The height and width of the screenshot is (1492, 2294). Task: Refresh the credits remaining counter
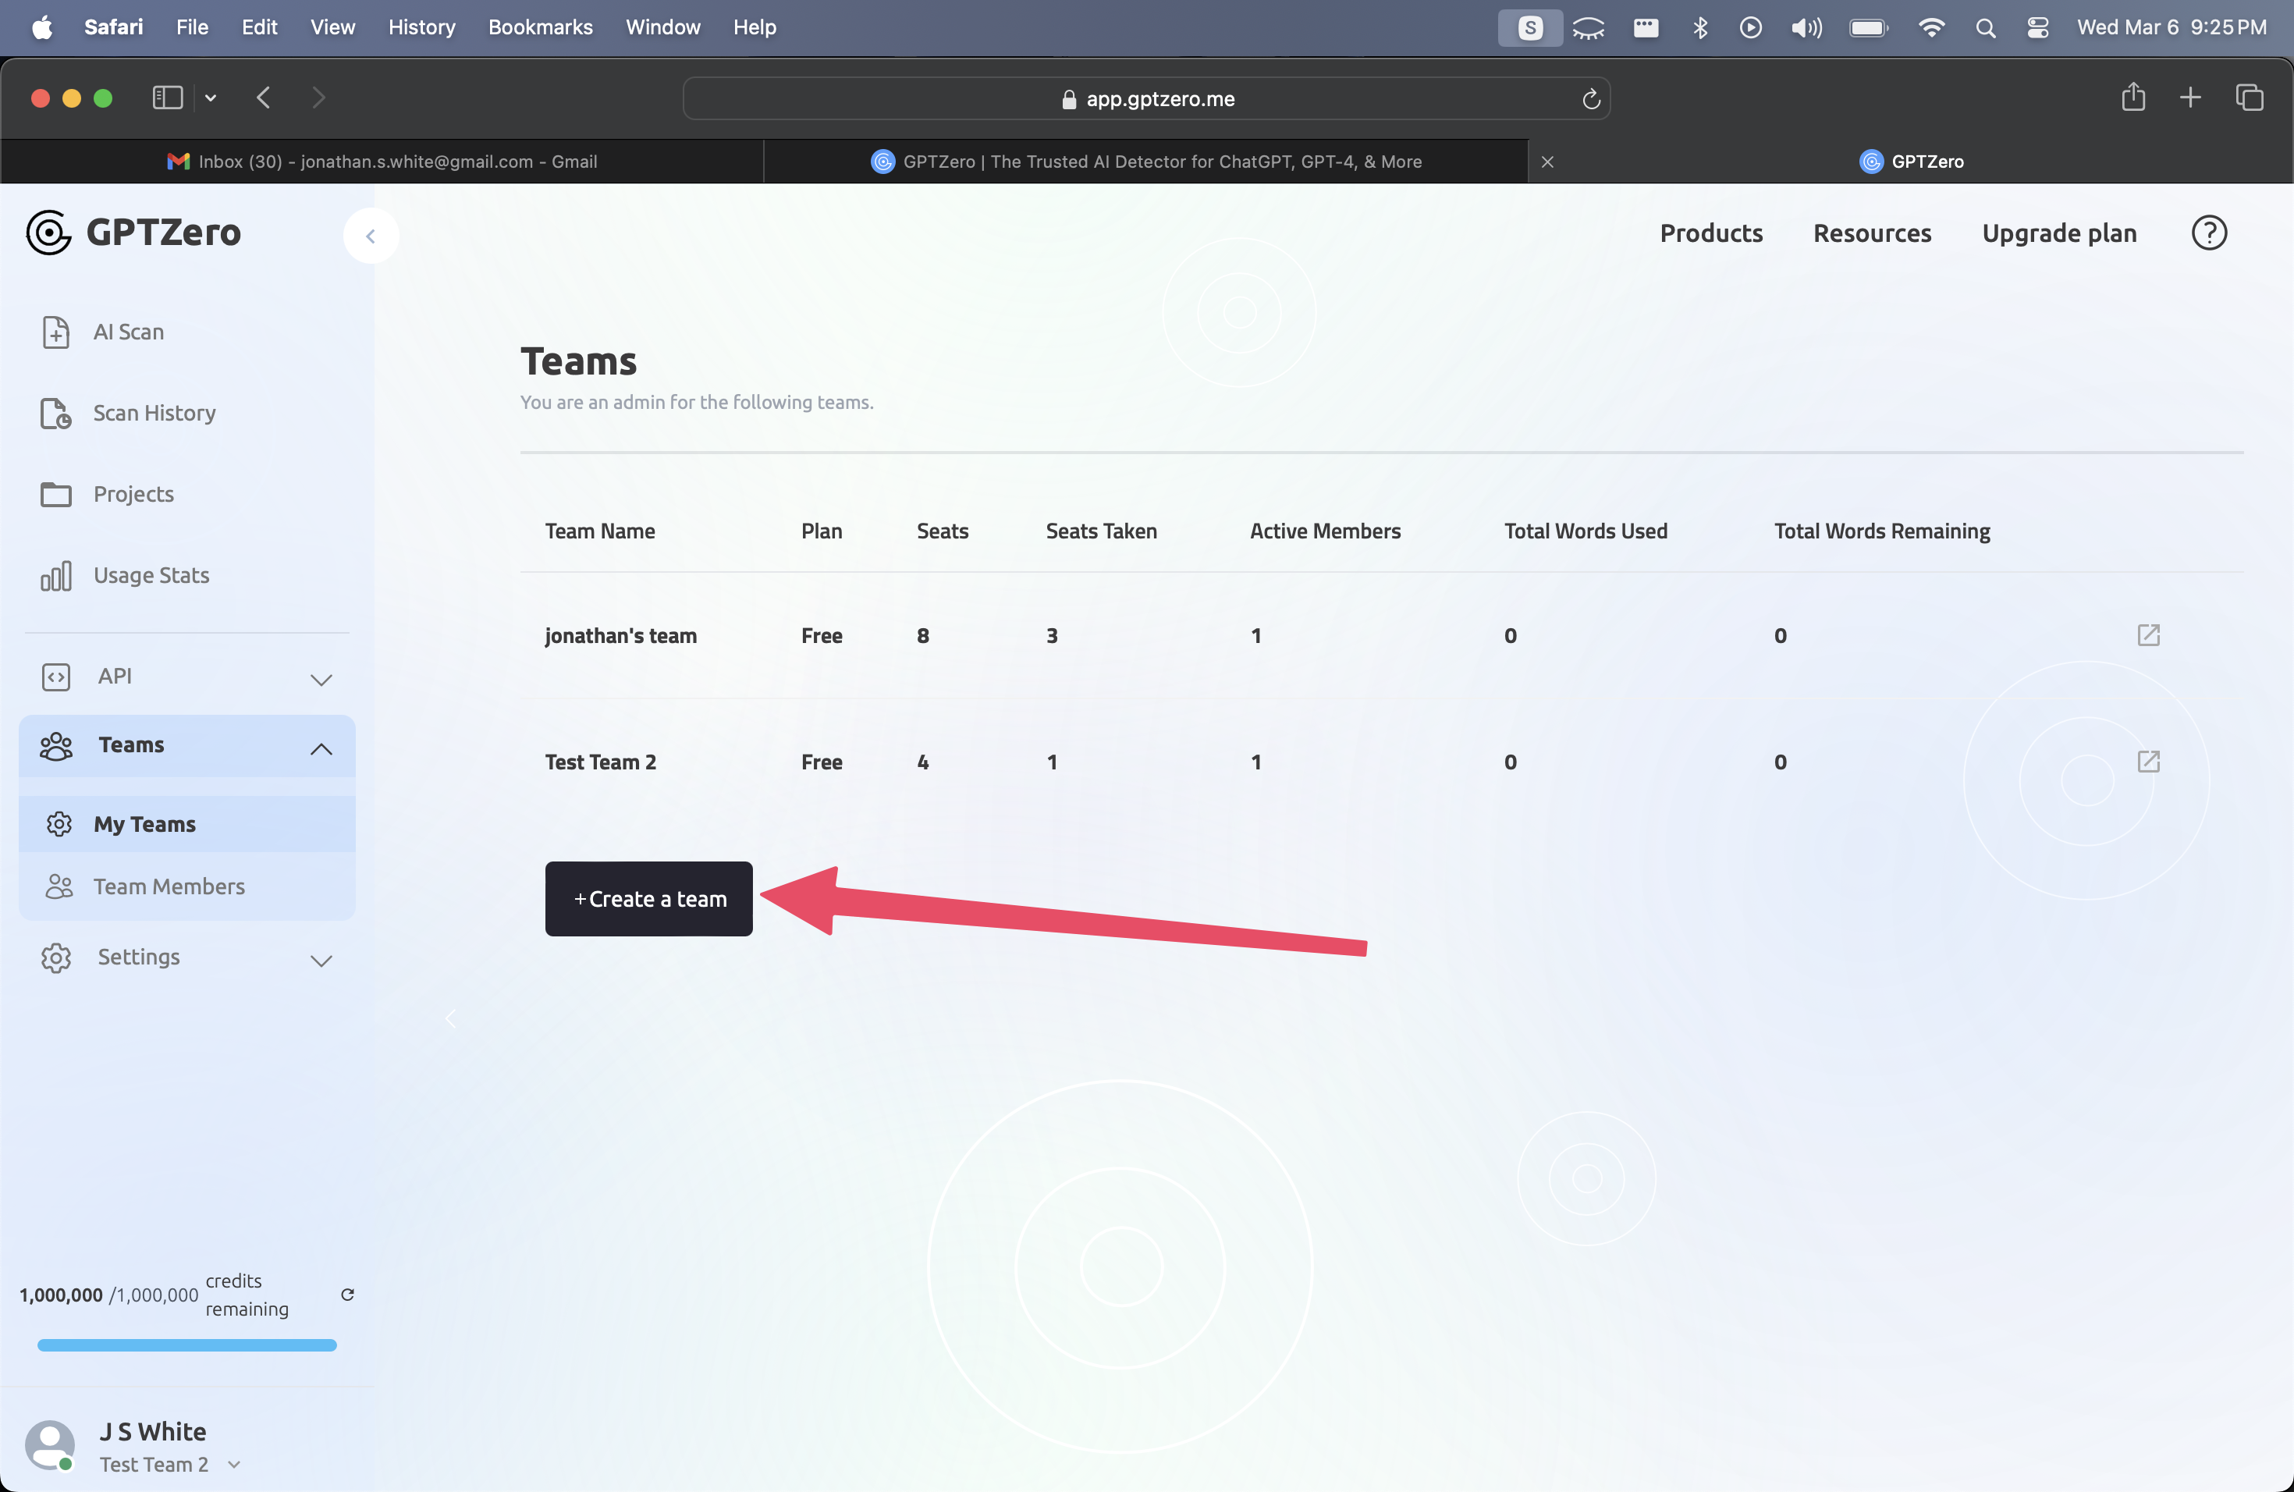(x=348, y=1295)
